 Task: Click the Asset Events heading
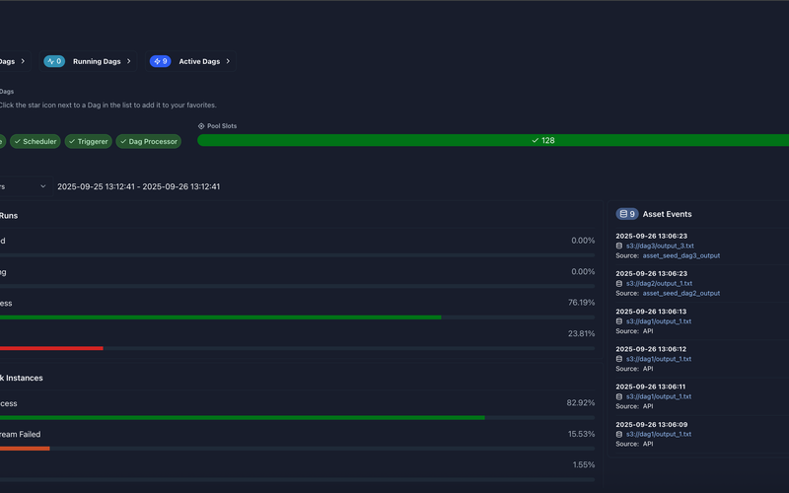click(668, 214)
